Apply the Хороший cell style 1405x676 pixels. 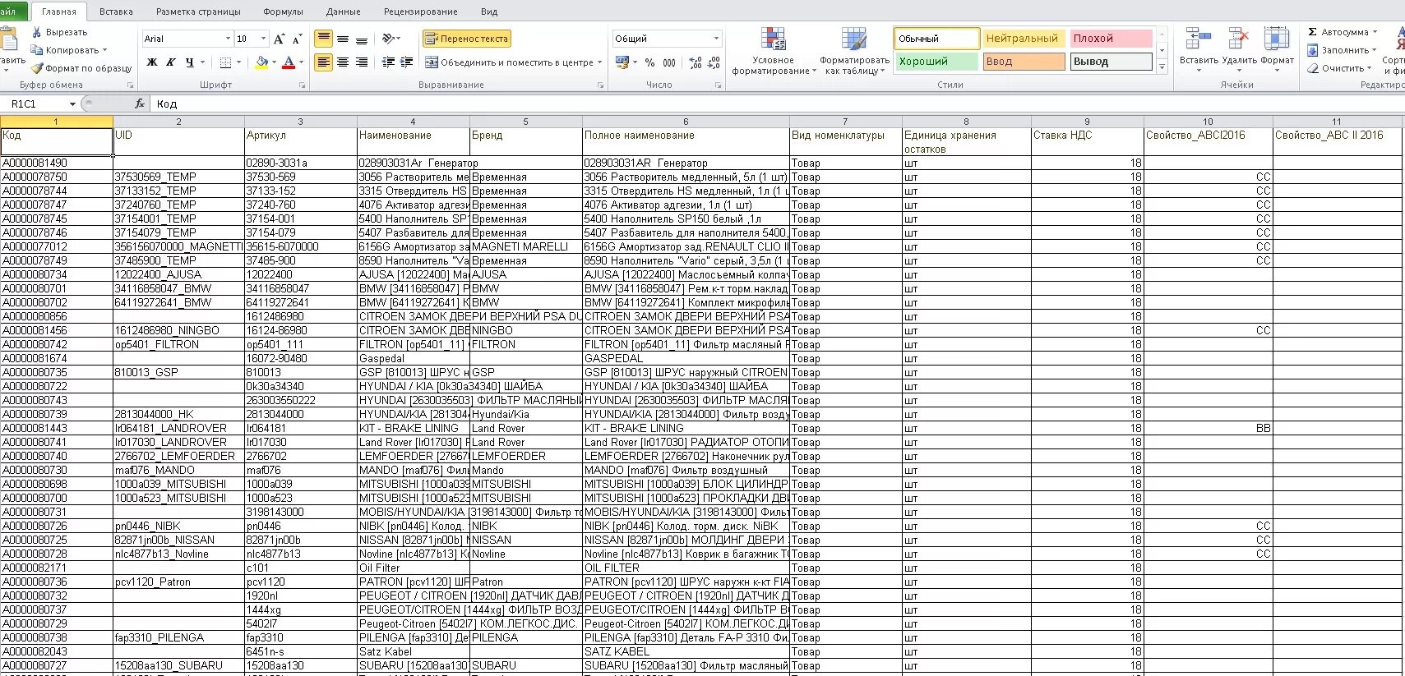pos(936,62)
